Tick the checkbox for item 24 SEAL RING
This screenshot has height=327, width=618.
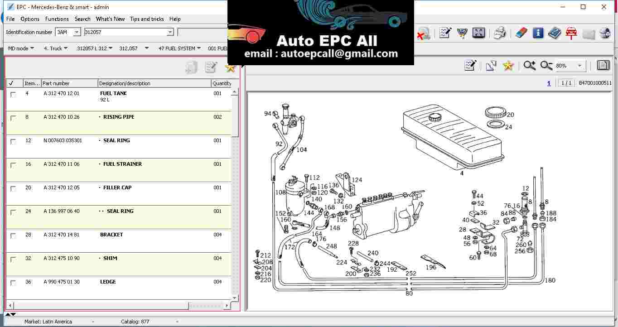click(x=13, y=212)
